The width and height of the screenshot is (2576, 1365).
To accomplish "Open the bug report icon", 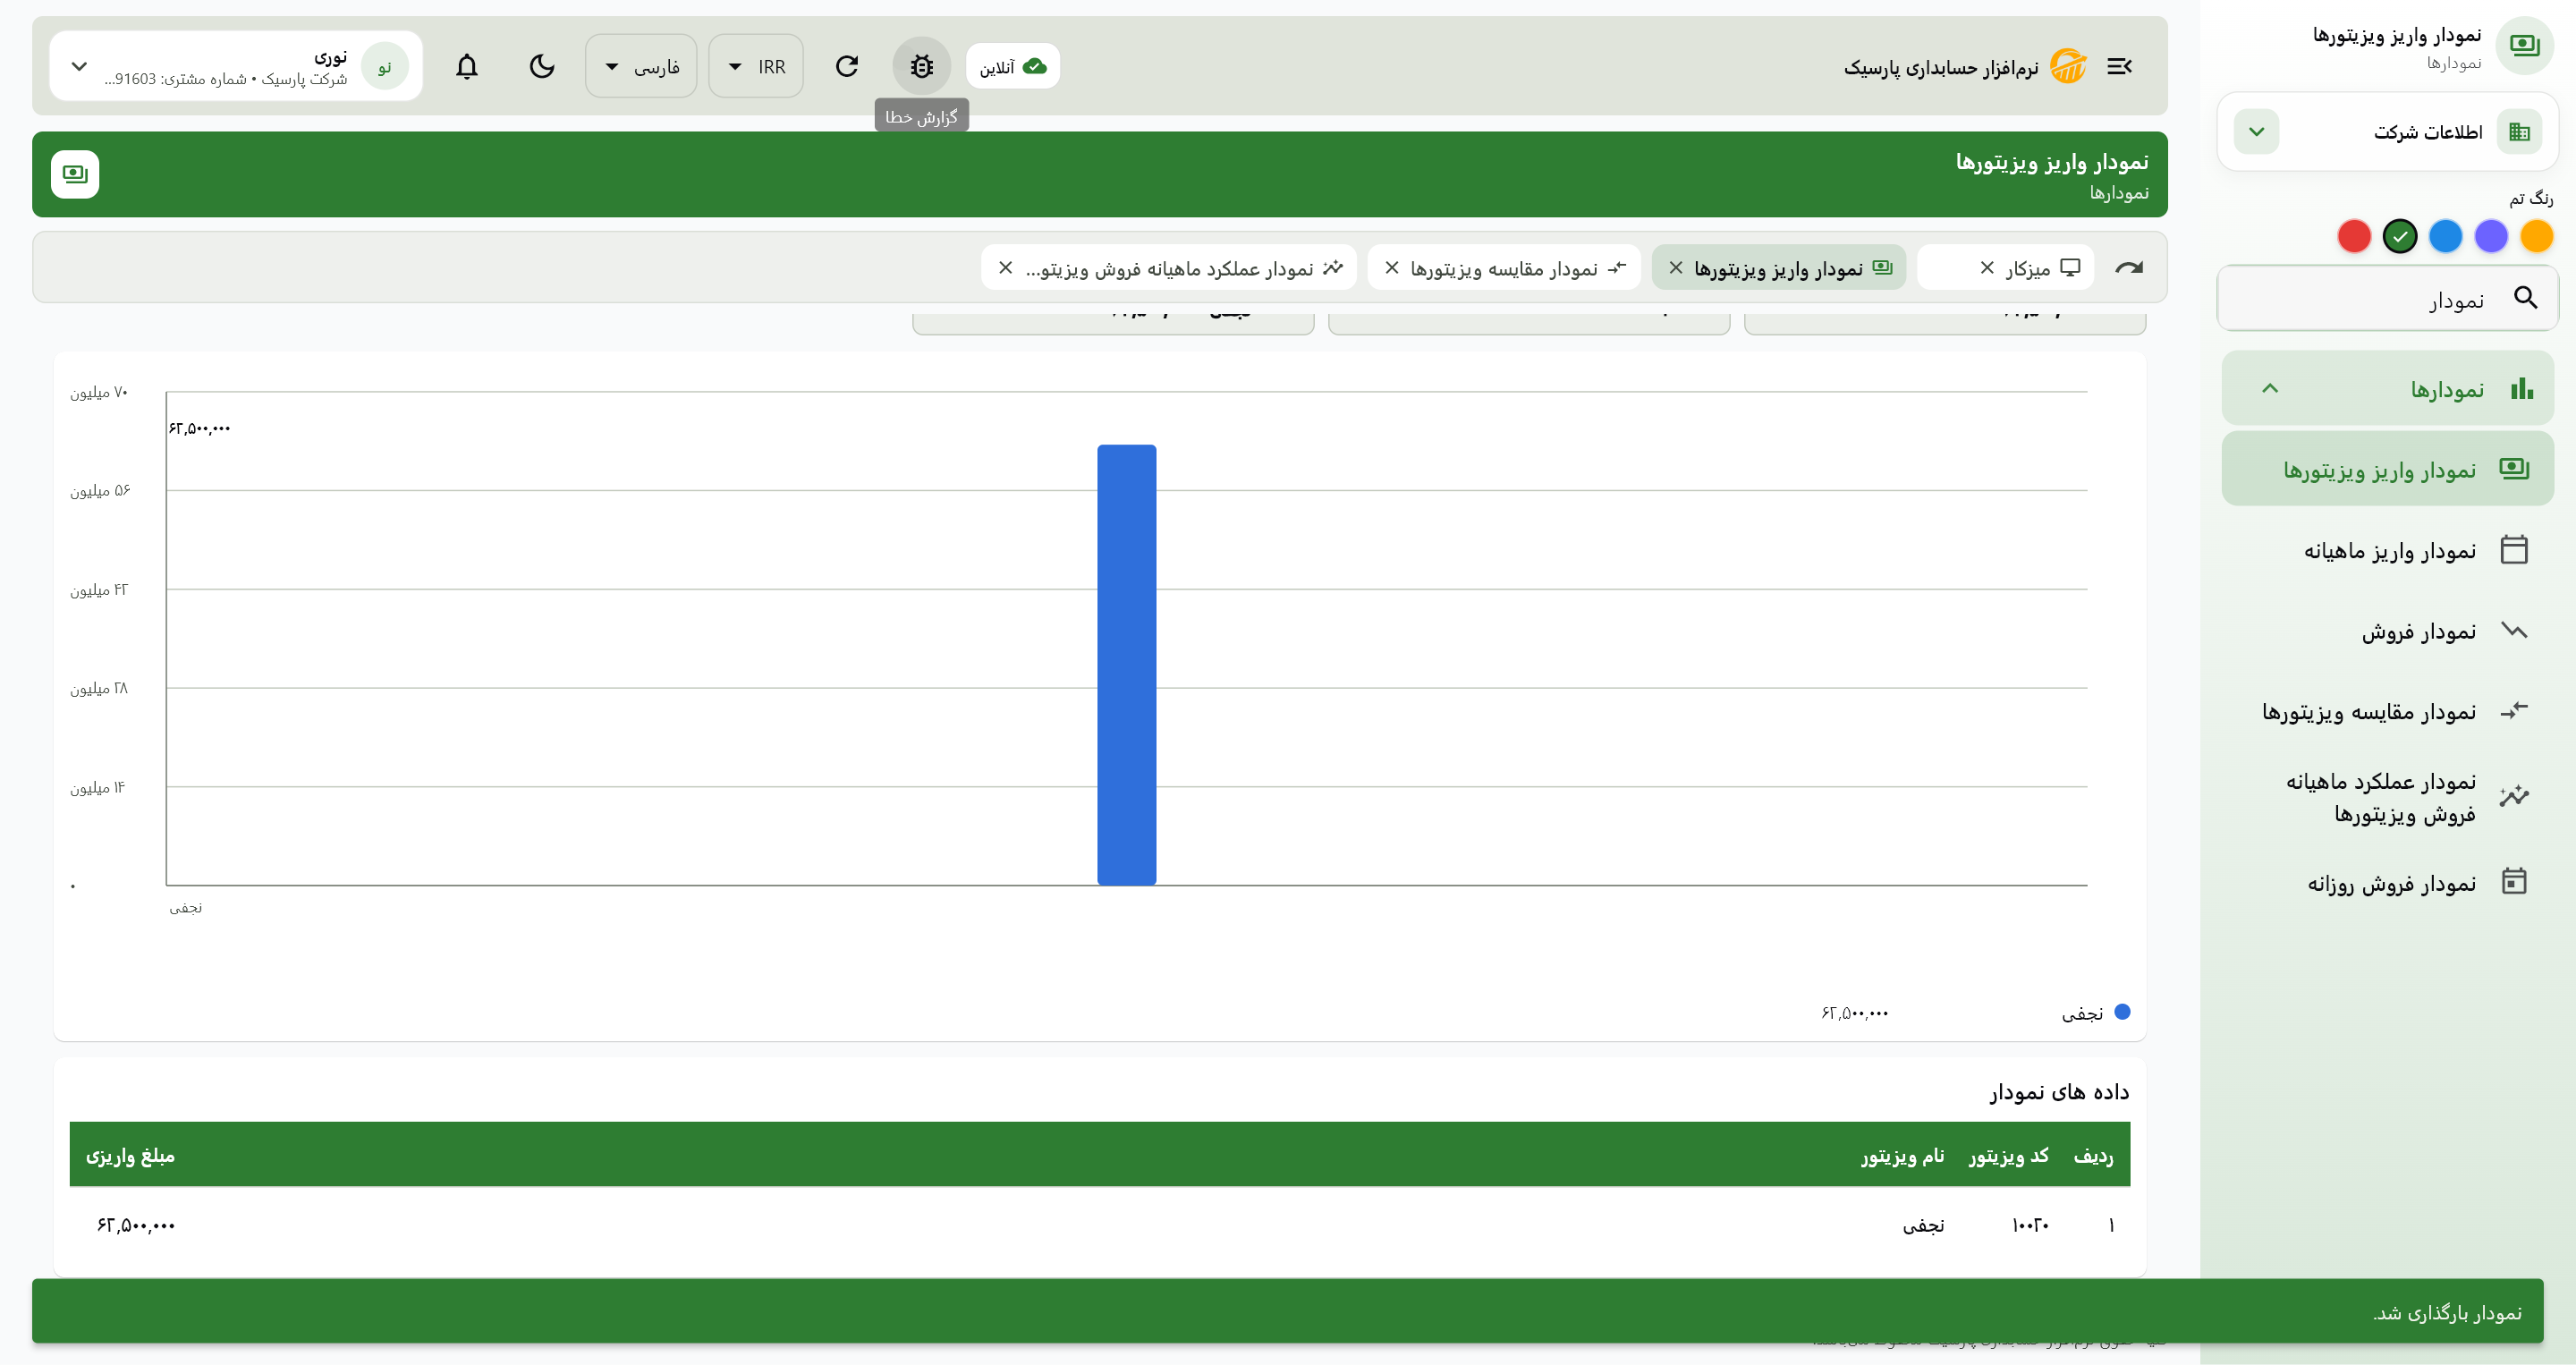I will [x=921, y=66].
